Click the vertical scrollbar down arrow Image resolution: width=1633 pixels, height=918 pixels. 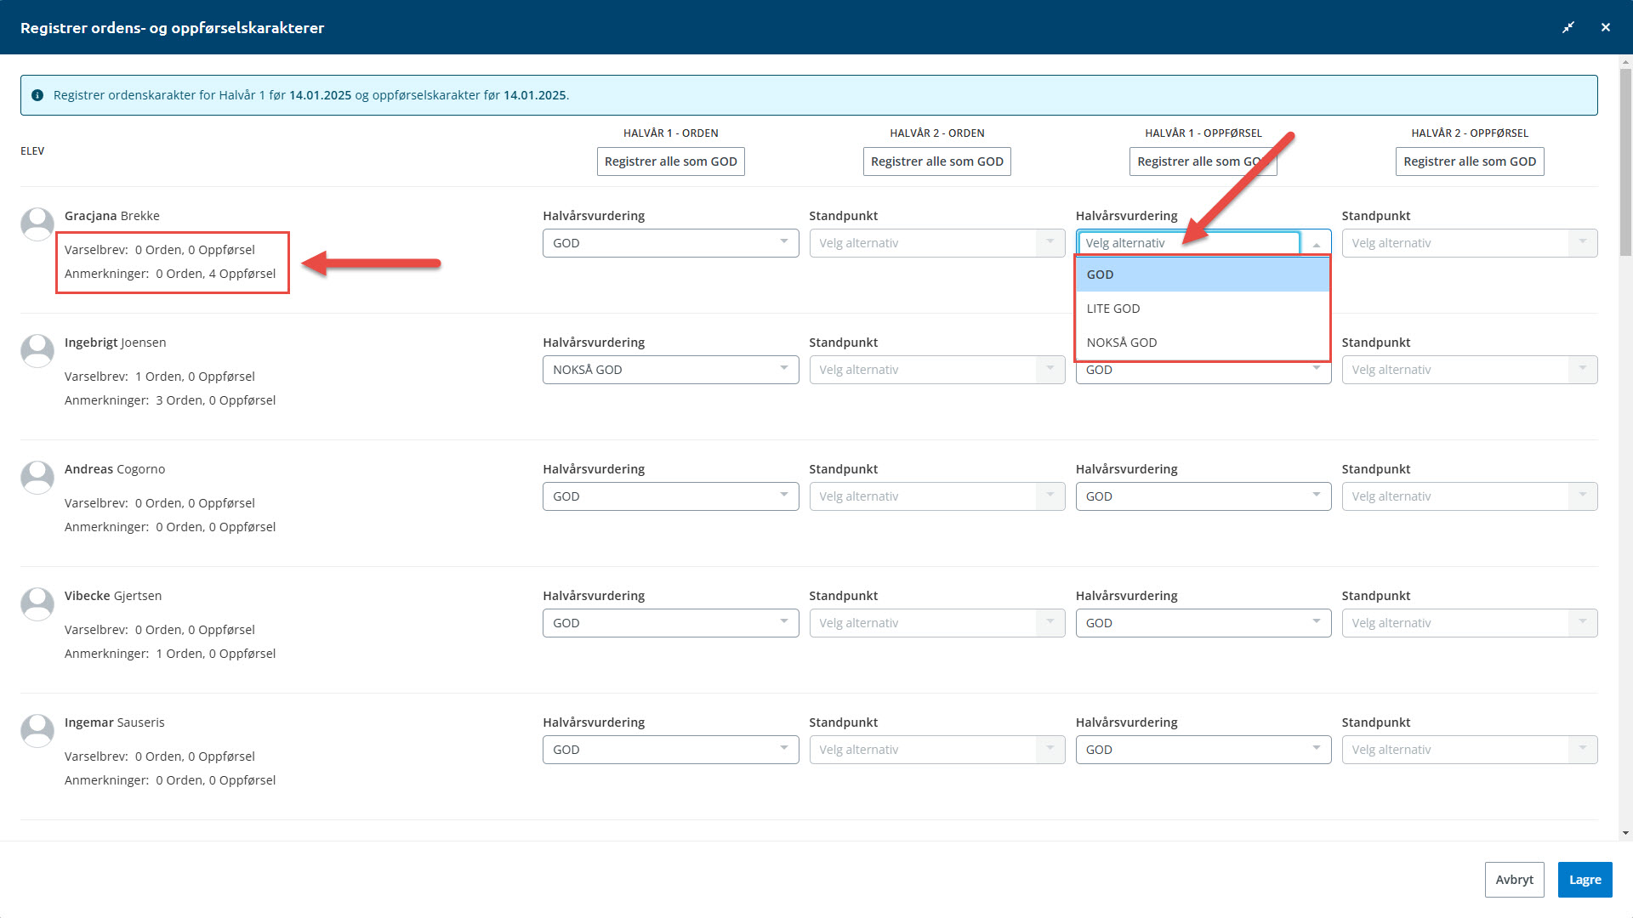[1625, 833]
